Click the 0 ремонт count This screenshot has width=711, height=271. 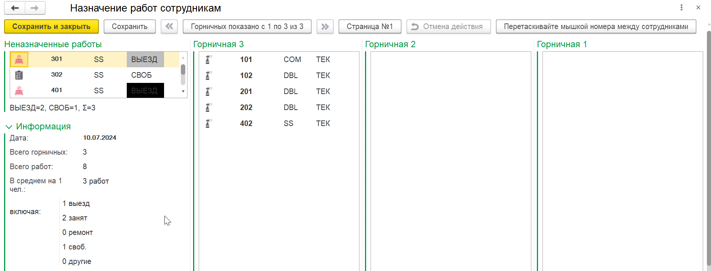coord(78,232)
